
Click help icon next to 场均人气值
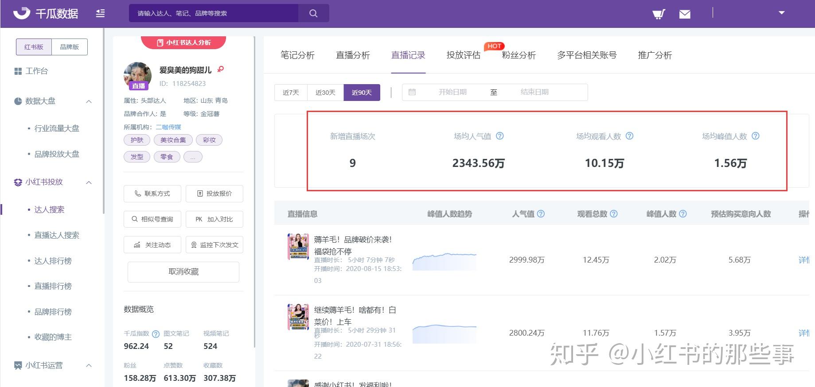(499, 136)
